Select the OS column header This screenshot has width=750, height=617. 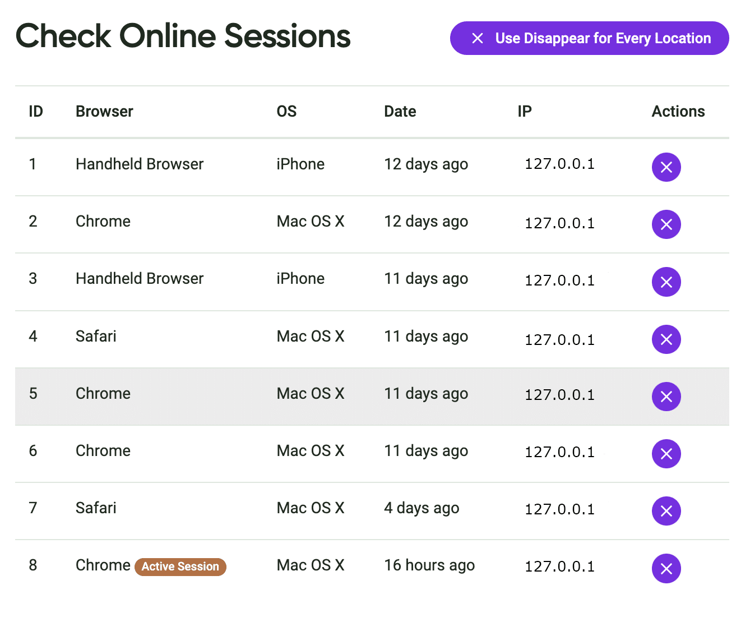click(x=286, y=112)
